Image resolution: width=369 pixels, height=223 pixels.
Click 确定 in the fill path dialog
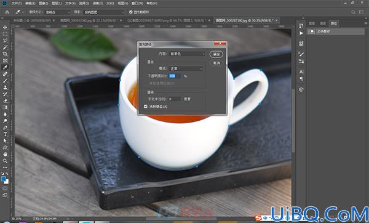pyautogui.click(x=216, y=54)
